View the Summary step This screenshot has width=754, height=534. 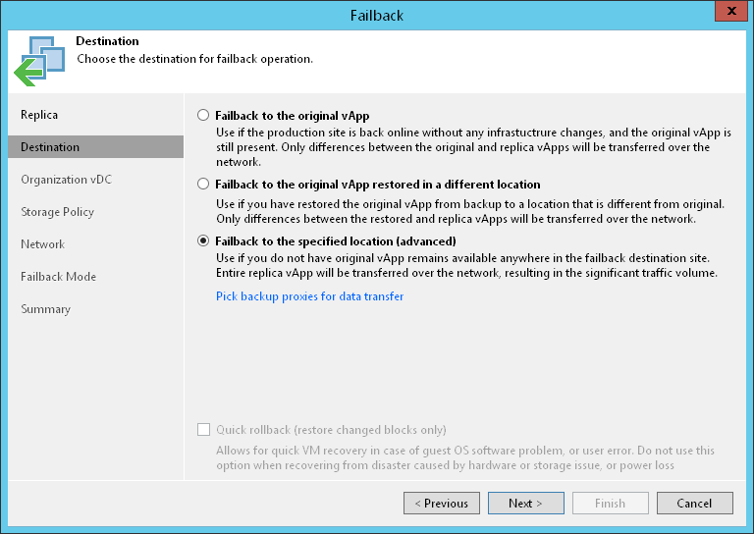coord(46,309)
